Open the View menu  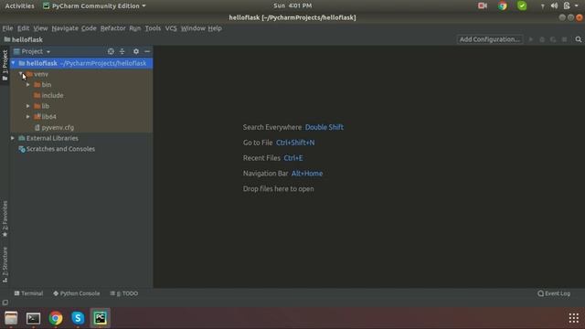[40, 28]
